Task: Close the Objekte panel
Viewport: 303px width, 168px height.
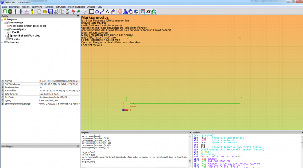Action: coord(78,17)
